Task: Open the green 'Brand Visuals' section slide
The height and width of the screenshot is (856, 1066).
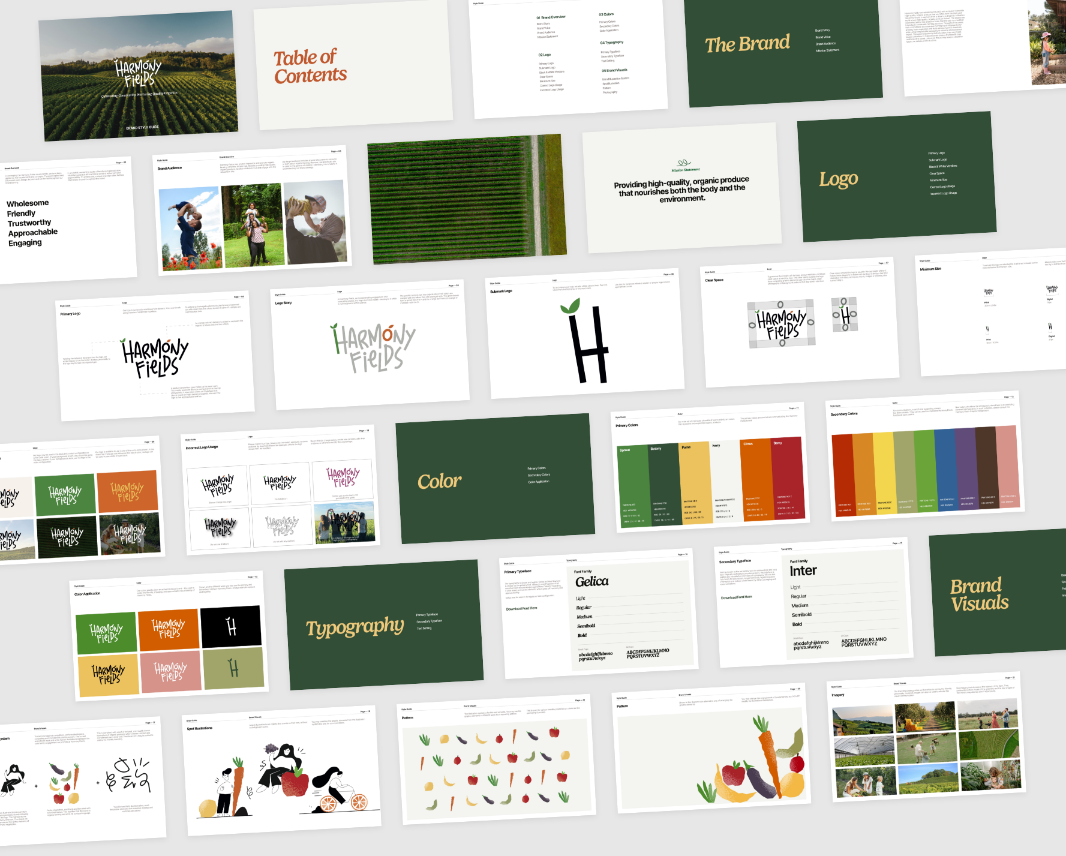Action: tap(998, 591)
